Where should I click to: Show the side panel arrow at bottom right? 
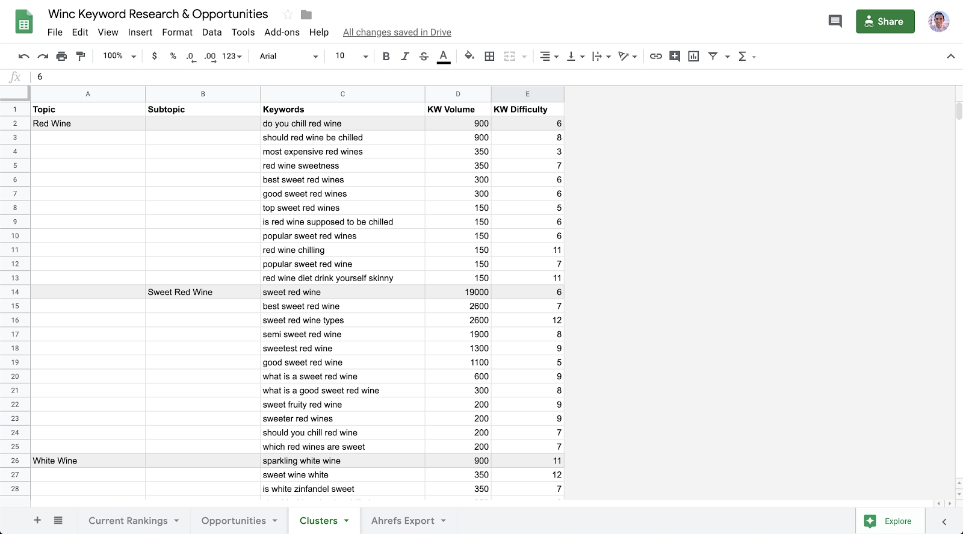coord(944,521)
